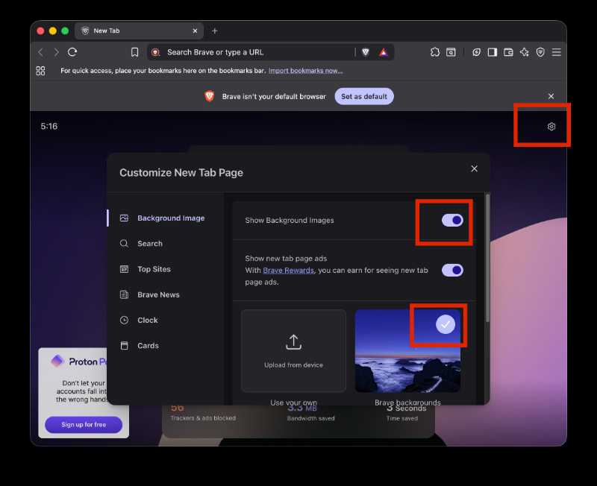Toggle the sidebar panel icon
The image size is (597, 486).
click(x=493, y=52)
